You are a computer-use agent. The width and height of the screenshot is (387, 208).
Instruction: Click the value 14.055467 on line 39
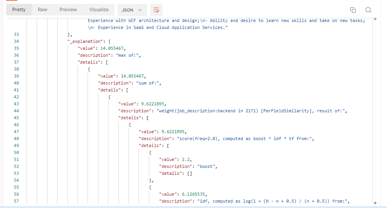132,76
